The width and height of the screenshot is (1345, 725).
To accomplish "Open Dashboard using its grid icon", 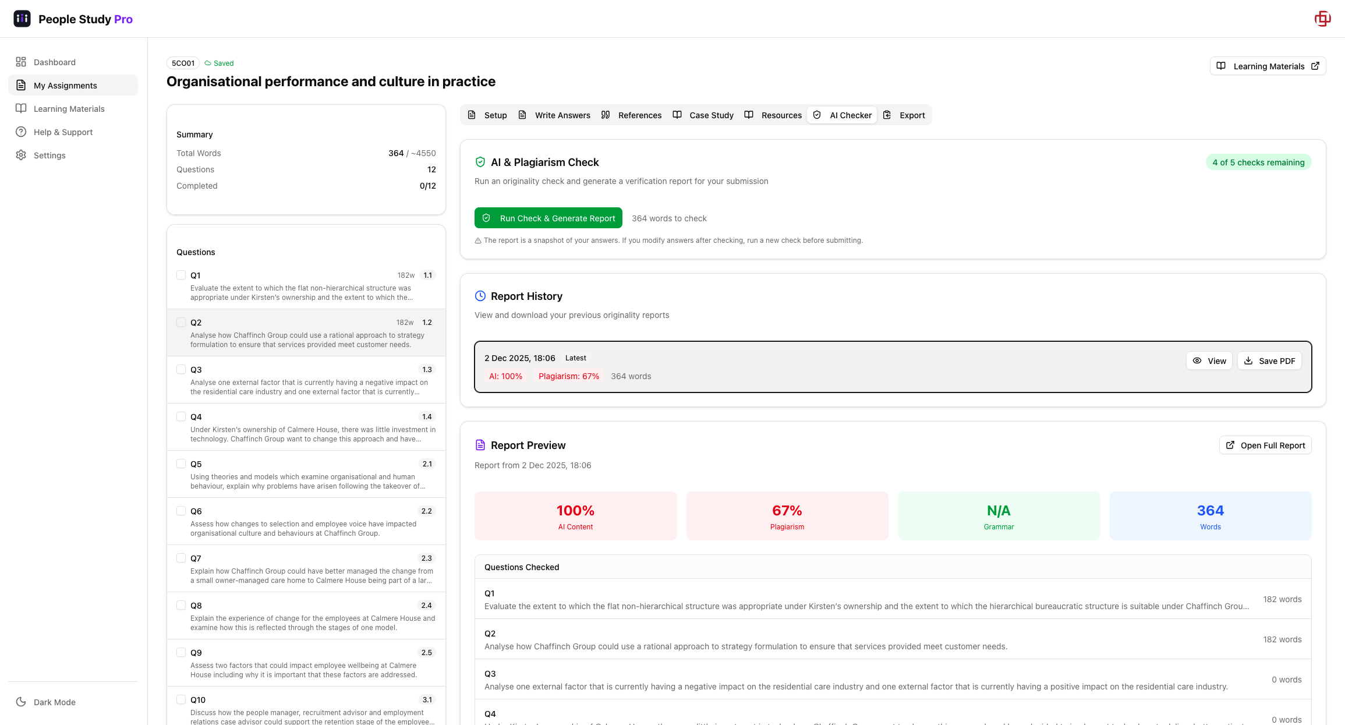I will 21,61.
